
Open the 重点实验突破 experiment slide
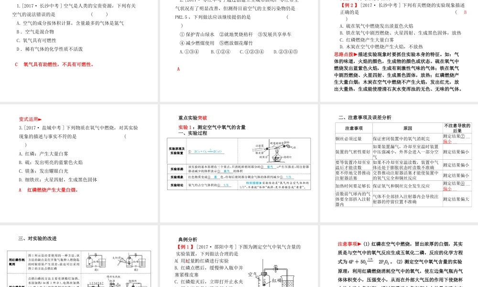point(239,163)
